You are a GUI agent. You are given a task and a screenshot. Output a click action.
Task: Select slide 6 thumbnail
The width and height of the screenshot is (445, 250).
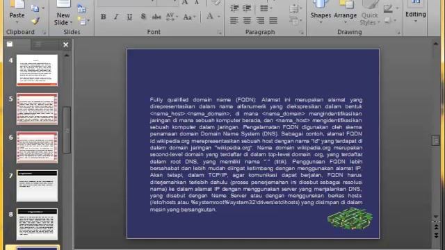(x=37, y=147)
